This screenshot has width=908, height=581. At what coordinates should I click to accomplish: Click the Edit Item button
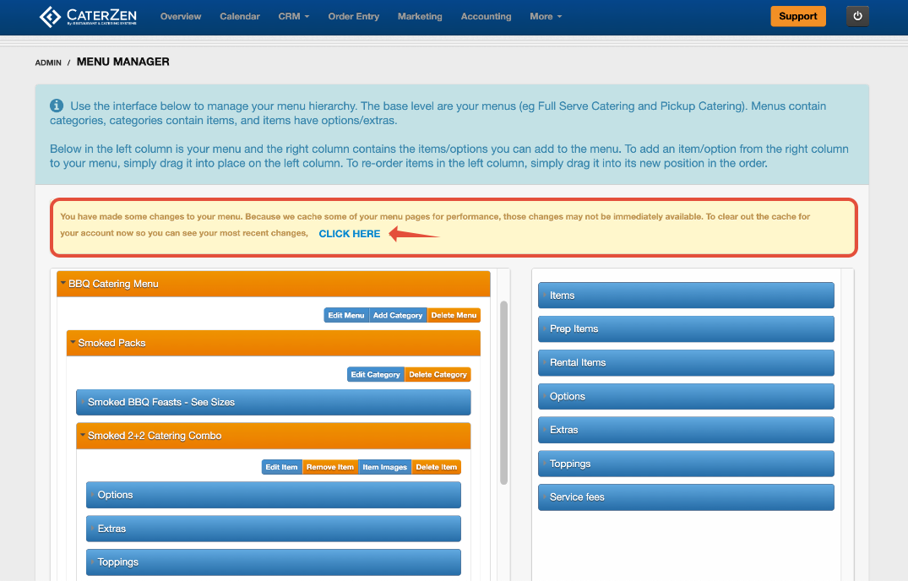(x=281, y=467)
